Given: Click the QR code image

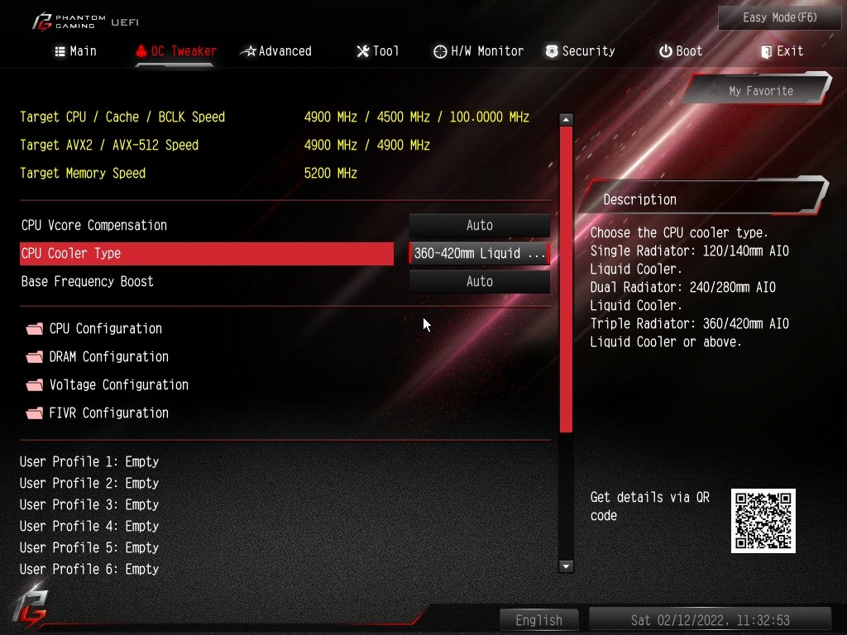Looking at the screenshot, I should (x=763, y=521).
